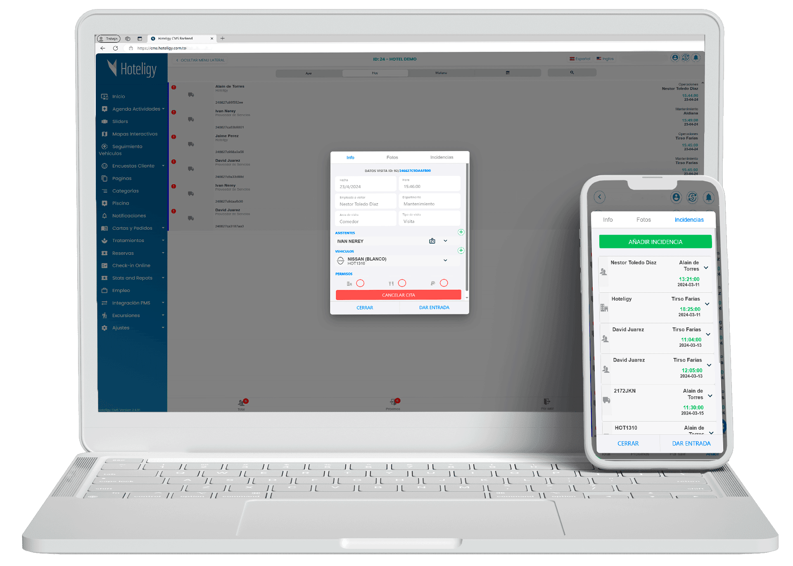The image size is (793, 566).
Task: Click the Notificaciones bell icon in sidebar
Action: 104,216
